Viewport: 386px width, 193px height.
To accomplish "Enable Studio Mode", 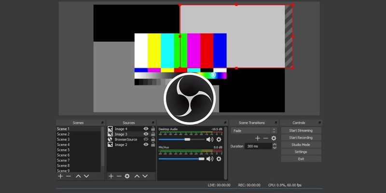I will [301, 145].
